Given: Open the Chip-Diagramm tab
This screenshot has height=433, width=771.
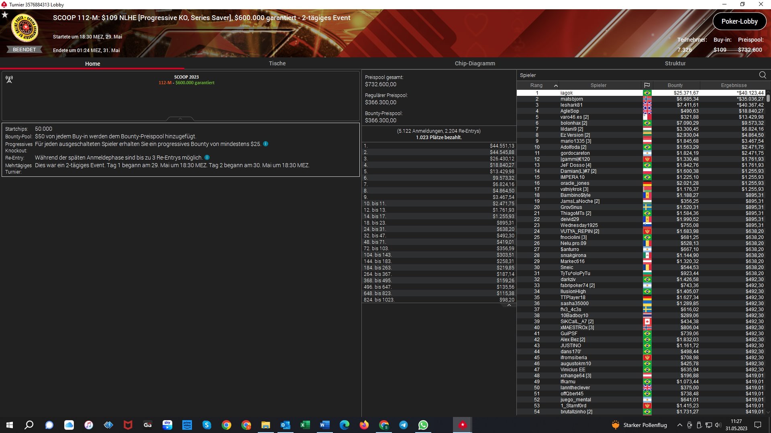Looking at the screenshot, I should 475,63.
